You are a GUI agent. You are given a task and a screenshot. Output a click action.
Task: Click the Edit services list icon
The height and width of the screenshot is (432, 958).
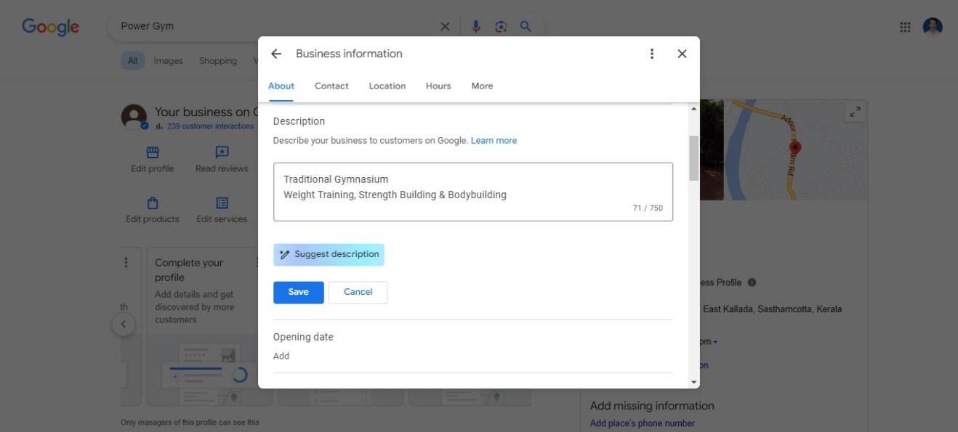pyautogui.click(x=222, y=203)
